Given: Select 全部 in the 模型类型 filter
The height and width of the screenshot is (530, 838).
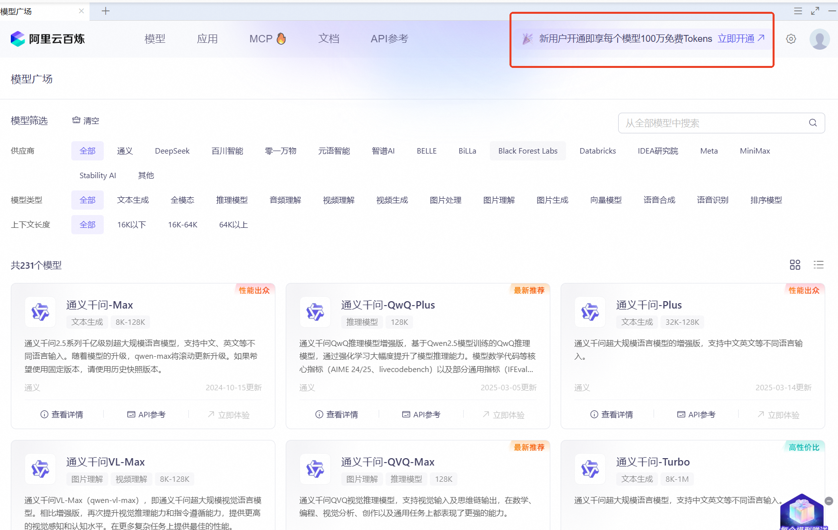Looking at the screenshot, I should (x=88, y=200).
